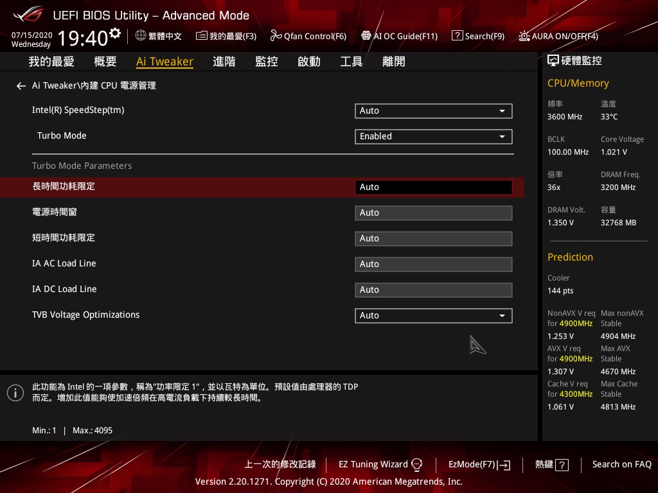
Task: Open the Intel SpeedStep dropdown
Action: pos(434,111)
